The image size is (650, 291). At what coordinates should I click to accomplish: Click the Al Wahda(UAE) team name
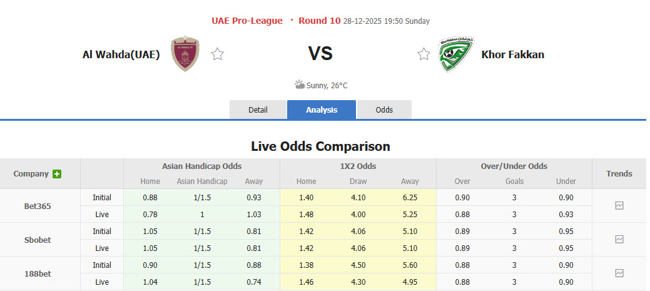[x=121, y=54]
